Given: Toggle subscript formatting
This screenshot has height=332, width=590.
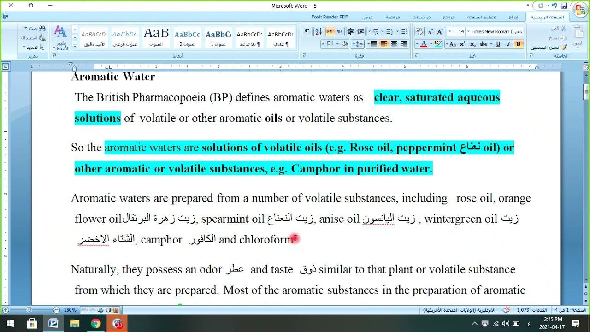Looking at the screenshot, I should pos(472,44).
